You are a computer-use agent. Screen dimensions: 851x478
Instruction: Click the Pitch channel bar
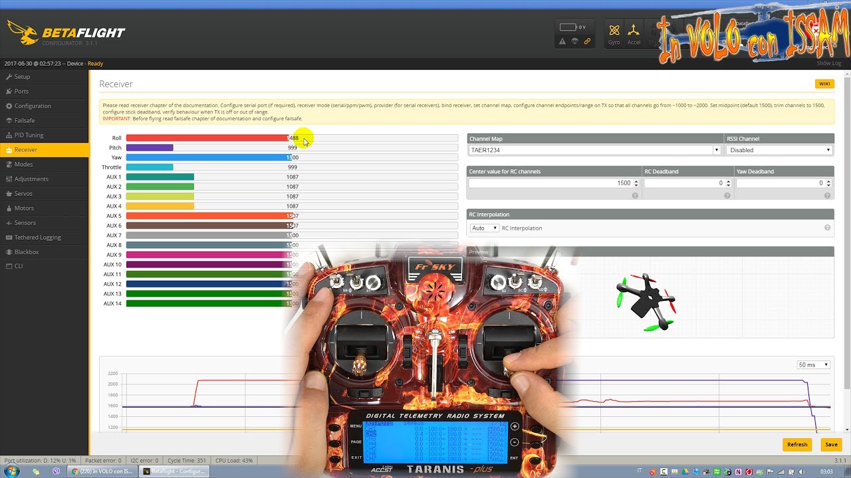pyautogui.click(x=292, y=147)
